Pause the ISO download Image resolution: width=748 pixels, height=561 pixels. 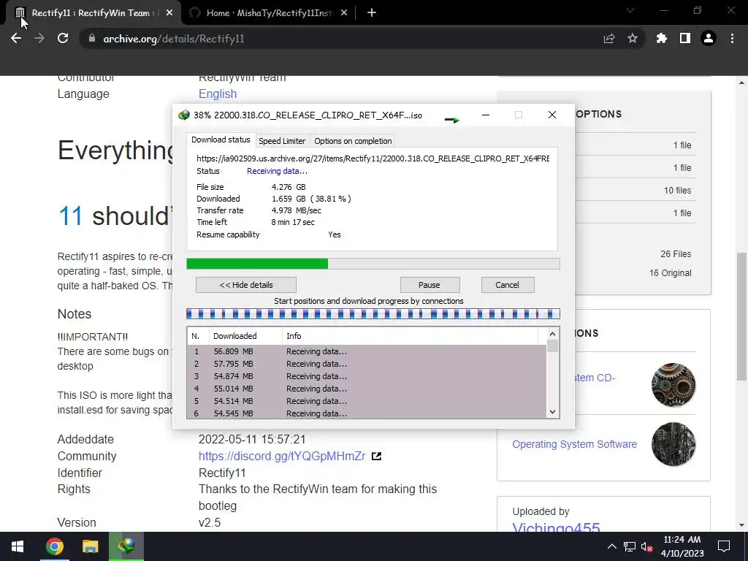coord(430,285)
